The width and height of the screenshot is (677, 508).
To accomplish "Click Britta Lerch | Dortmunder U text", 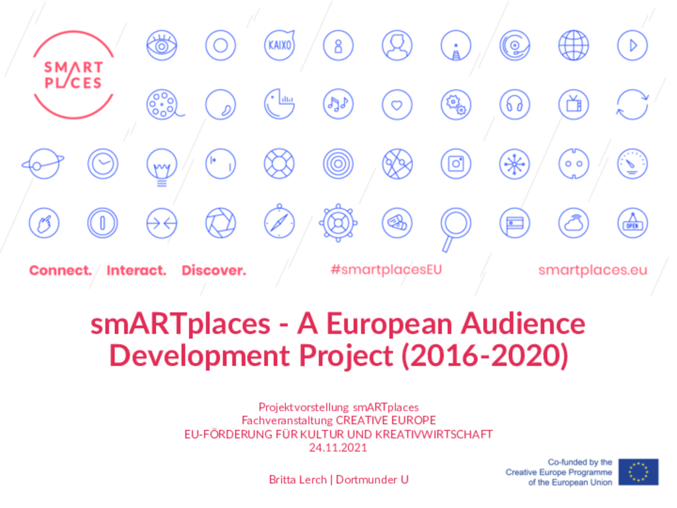I will (338, 480).
